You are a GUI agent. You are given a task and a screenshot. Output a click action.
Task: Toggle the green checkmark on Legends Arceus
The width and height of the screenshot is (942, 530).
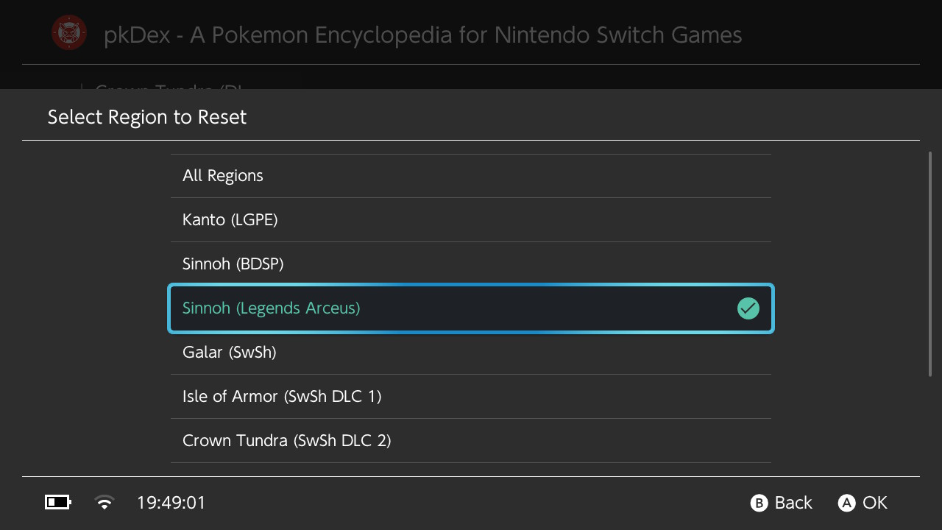click(748, 308)
